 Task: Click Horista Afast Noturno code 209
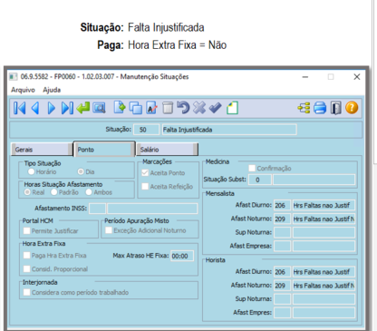(x=282, y=286)
